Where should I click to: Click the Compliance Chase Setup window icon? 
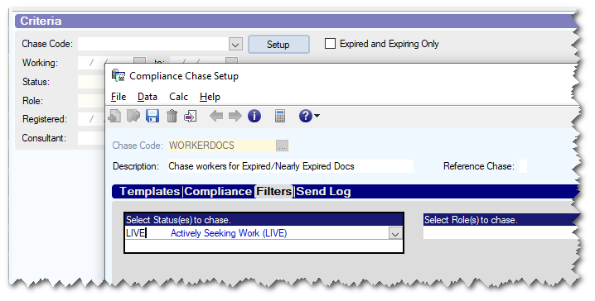tap(119, 76)
